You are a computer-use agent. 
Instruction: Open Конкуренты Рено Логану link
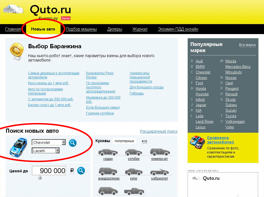(x=100, y=75)
